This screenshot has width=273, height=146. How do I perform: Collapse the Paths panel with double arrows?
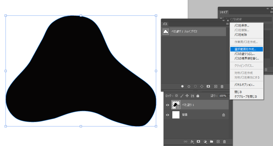(224, 20)
